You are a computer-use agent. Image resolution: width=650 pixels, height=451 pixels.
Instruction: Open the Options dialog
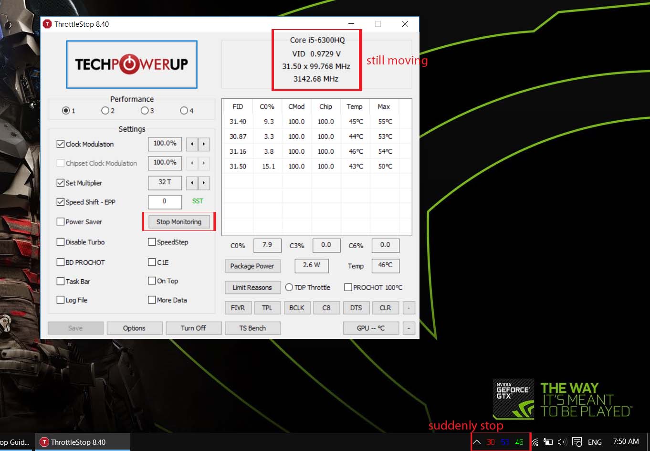[x=134, y=328]
